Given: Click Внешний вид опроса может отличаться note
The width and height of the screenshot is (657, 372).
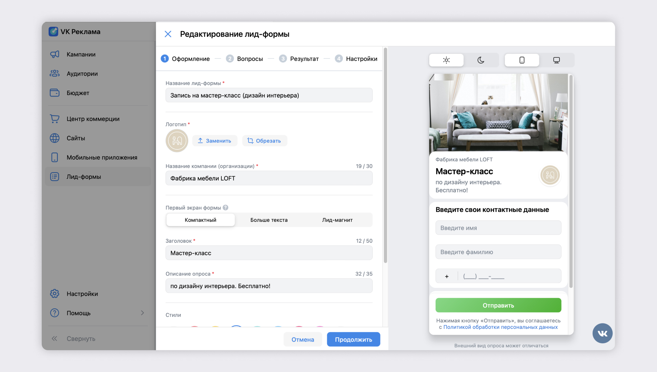Looking at the screenshot, I should [x=501, y=346].
